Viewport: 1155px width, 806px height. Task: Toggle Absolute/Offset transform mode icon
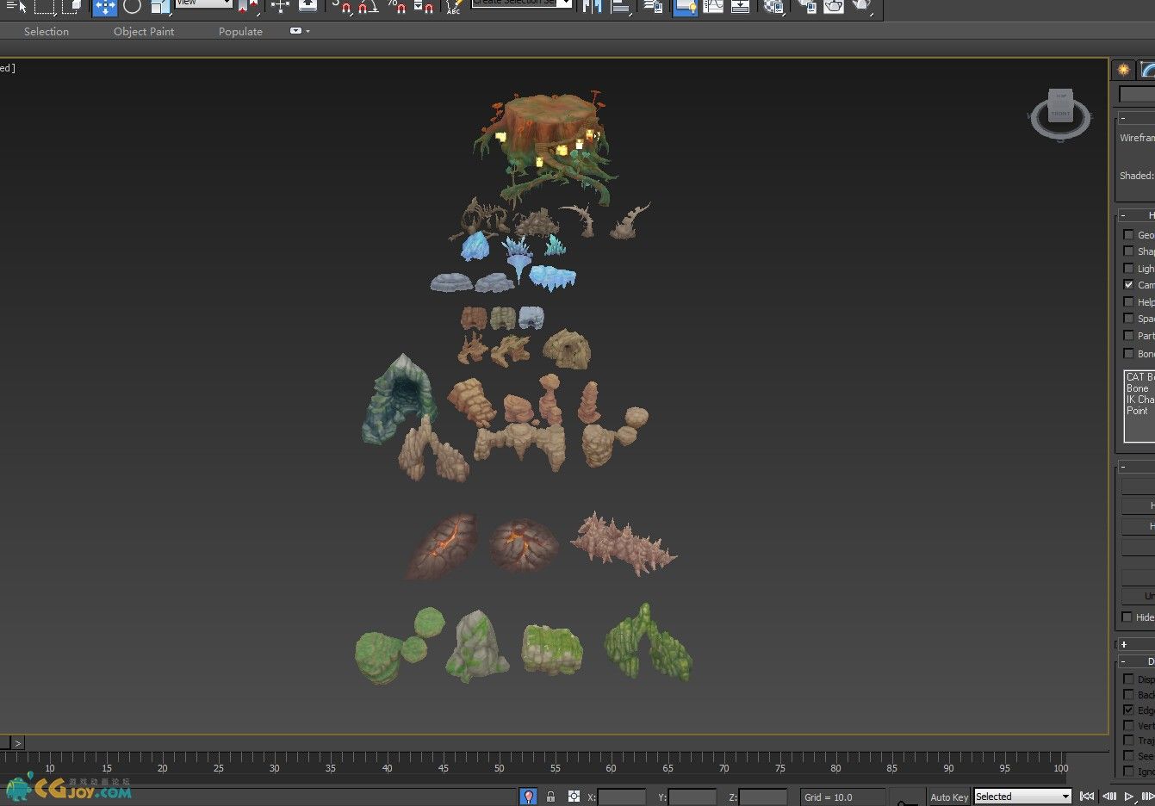click(x=574, y=797)
